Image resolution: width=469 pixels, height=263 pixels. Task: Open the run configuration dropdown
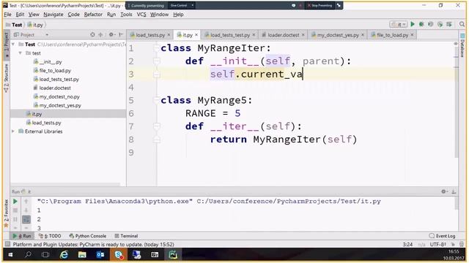click(x=399, y=24)
